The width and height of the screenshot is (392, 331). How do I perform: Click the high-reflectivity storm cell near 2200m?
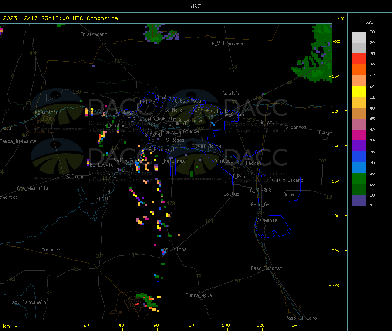(x=148, y=302)
